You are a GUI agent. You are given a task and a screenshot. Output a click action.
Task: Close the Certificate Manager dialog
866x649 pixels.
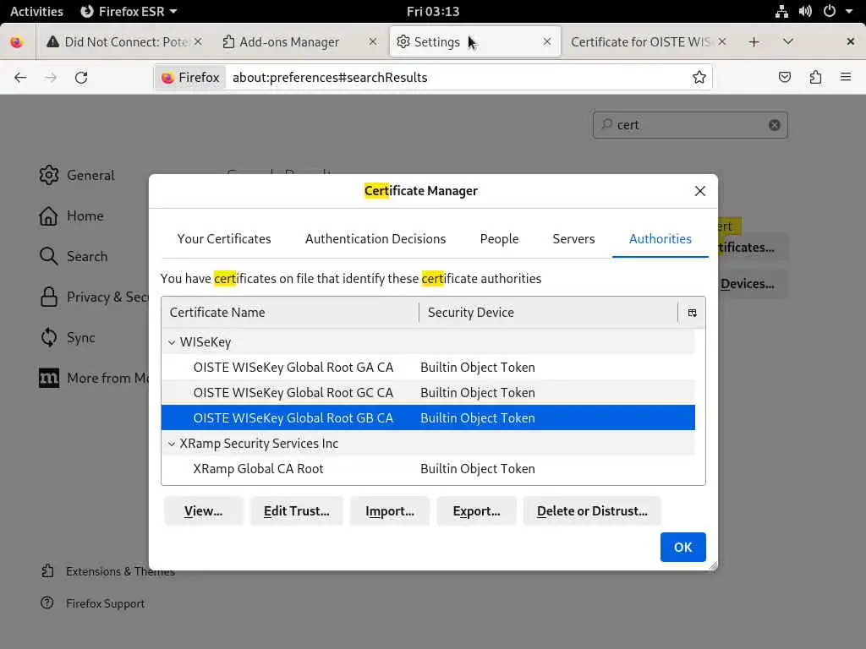699,191
